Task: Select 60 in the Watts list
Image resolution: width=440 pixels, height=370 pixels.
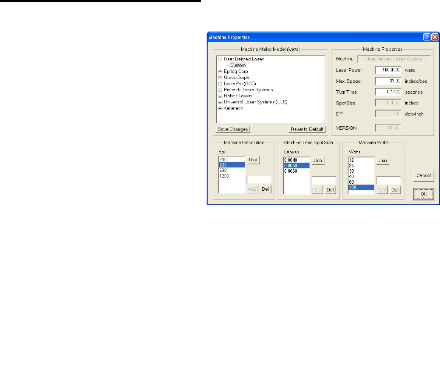Action: [x=361, y=182]
